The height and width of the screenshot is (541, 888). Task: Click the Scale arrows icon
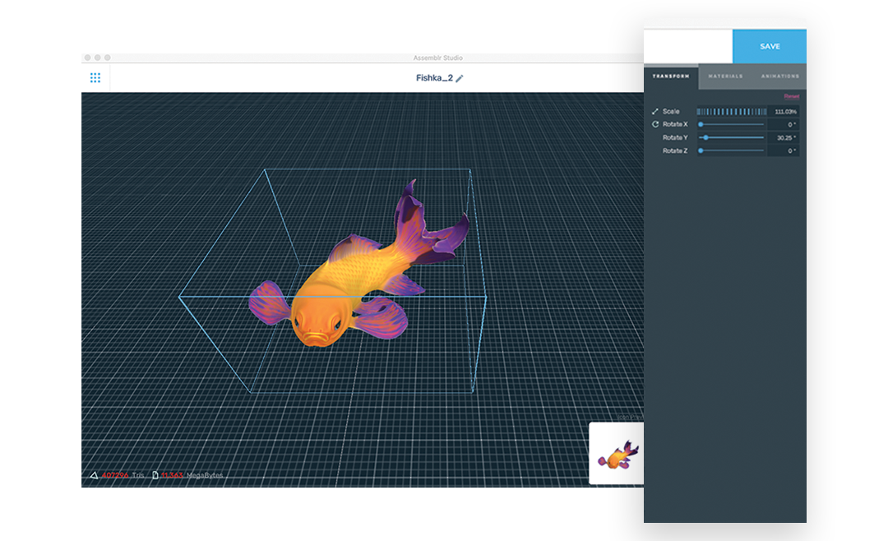[655, 112]
